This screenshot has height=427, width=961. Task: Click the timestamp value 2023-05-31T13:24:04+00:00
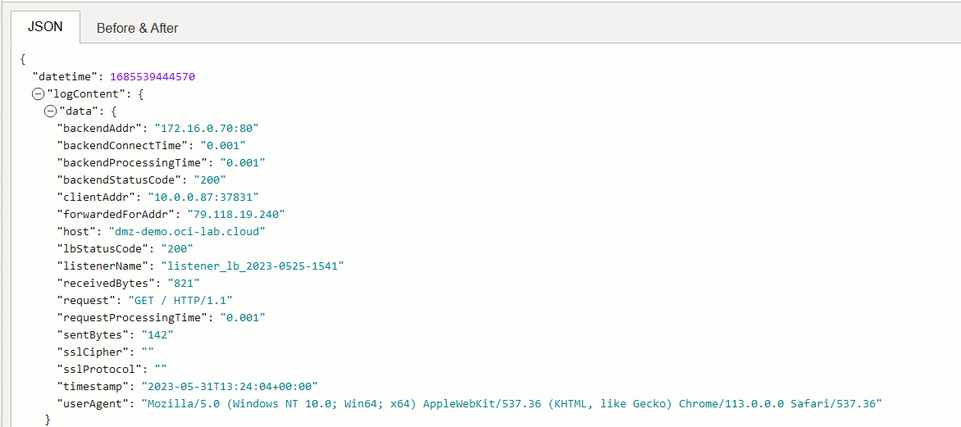click(x=230, y=386)
